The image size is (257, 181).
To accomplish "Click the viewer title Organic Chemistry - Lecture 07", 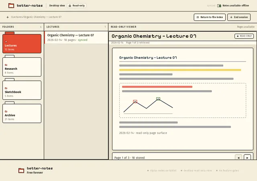I will click(154, 36).
